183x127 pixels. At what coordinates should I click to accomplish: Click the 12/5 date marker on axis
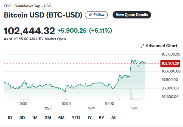[x=135, y=108]
